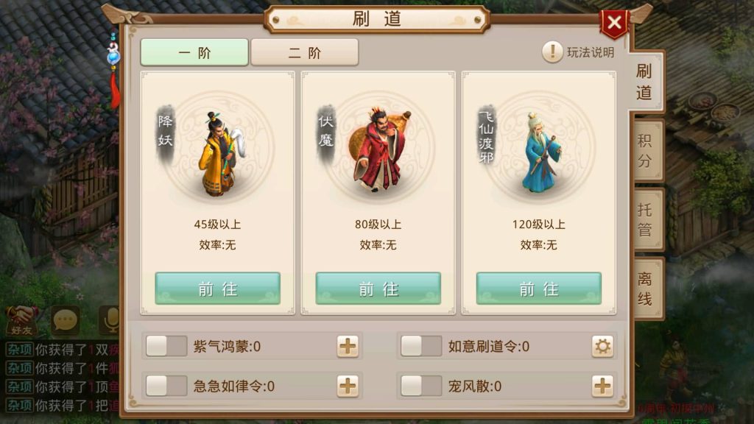Enable the 宠风散 switch
Viewport: 754px width, 424px height.
coord(421,386)
